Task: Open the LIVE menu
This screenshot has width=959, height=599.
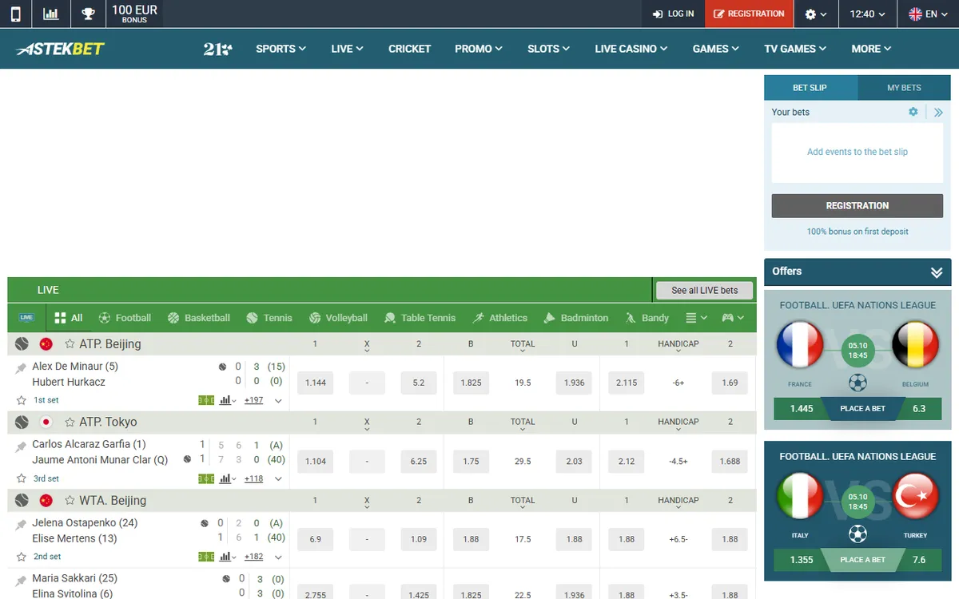Action: coord(347,49)
